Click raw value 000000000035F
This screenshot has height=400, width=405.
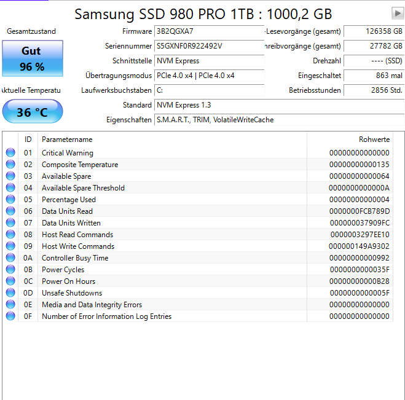[x=360, y=270]
